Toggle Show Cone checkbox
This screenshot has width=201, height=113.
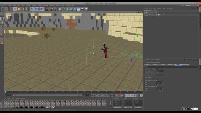tap(157, 78)
